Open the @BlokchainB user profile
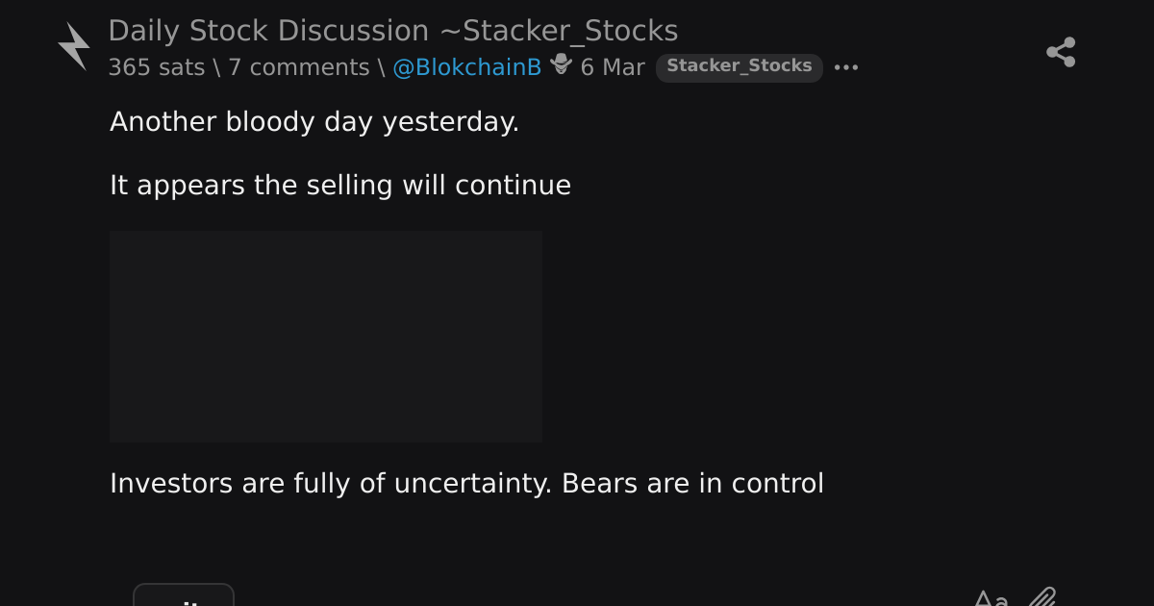This screenshot has width=1154, height=606. tap(467, 67)
